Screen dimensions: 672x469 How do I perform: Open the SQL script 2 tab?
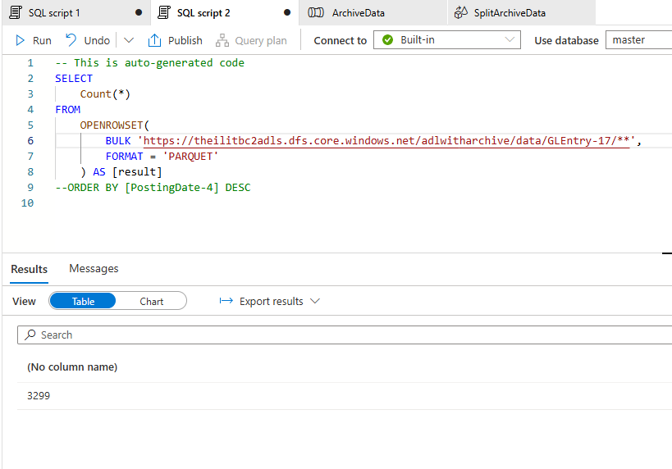(x=203, y=13)
